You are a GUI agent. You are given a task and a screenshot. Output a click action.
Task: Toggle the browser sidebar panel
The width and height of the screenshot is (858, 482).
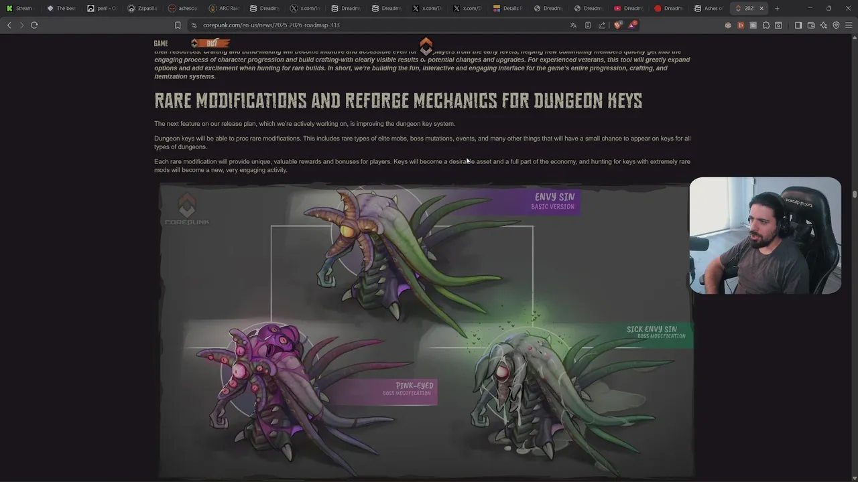click(798, 25)
